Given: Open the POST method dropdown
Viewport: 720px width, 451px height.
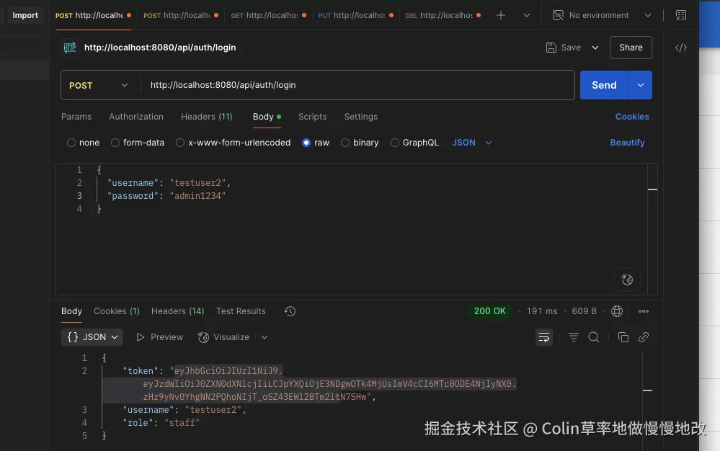Looking at the screenshot, I should 98,85.
